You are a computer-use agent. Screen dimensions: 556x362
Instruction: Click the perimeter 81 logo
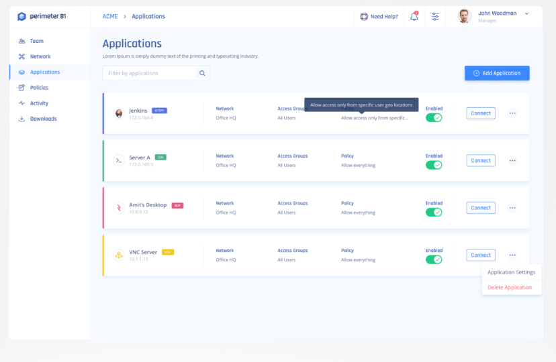(42, 16)
